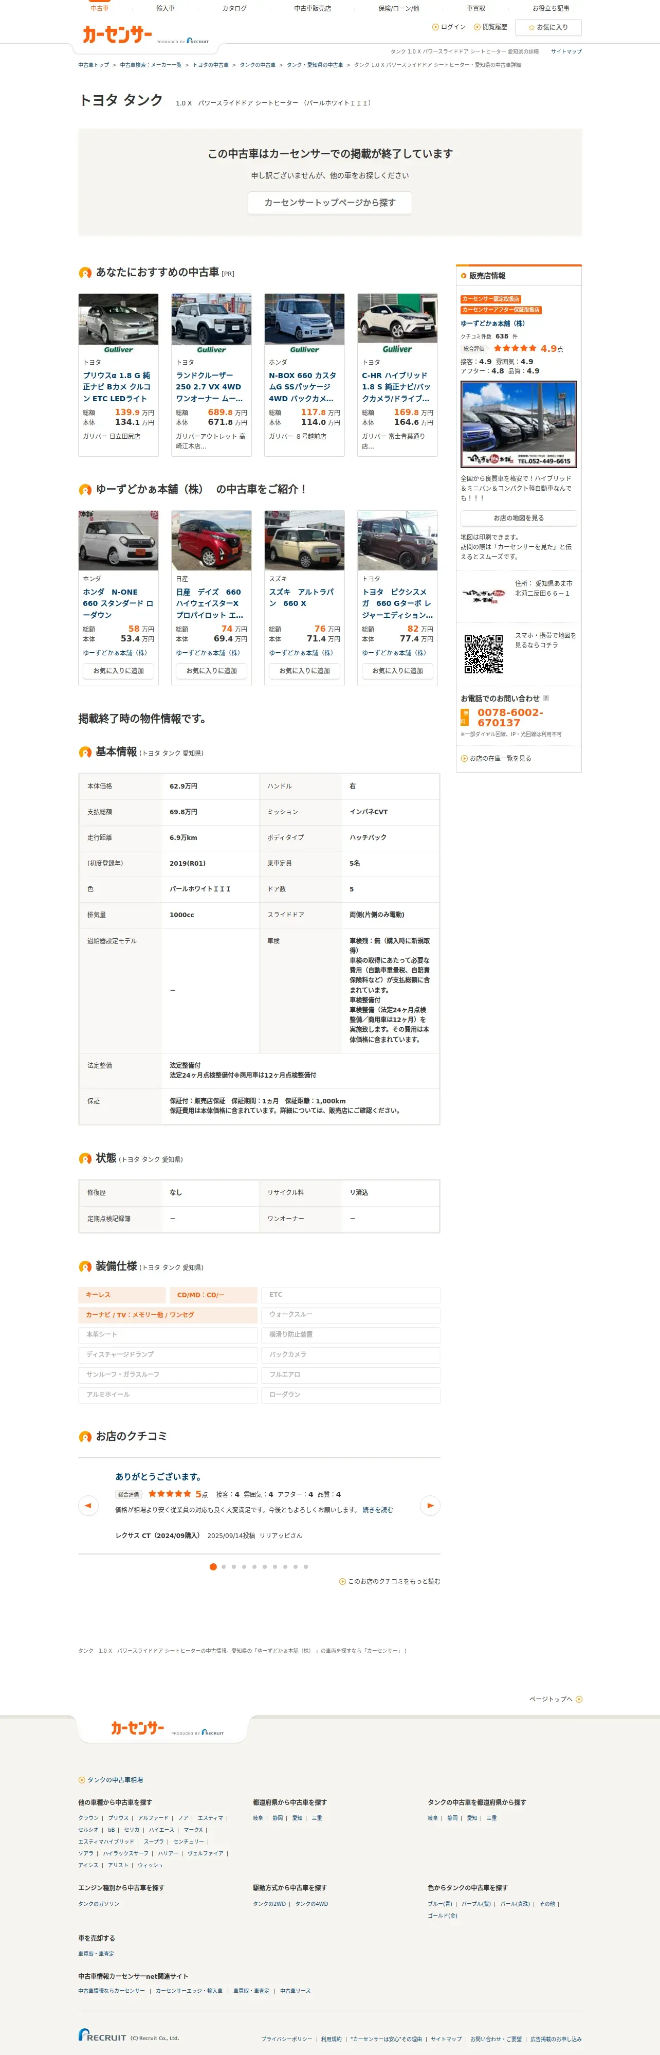
Task: Click the QR code for mobile map
Action: pos(484,654)
